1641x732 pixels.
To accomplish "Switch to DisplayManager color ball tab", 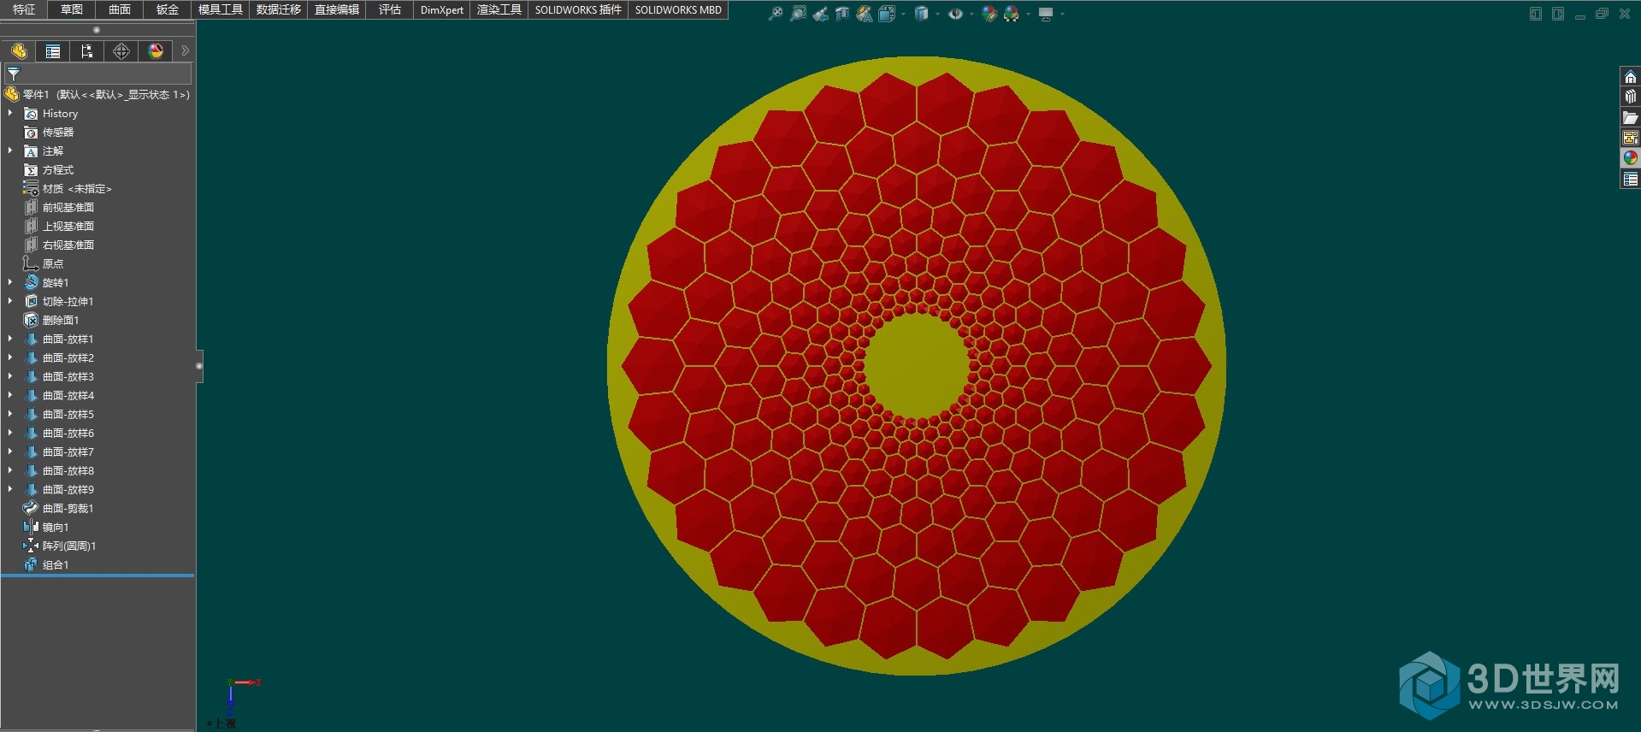I will [156, 51].
